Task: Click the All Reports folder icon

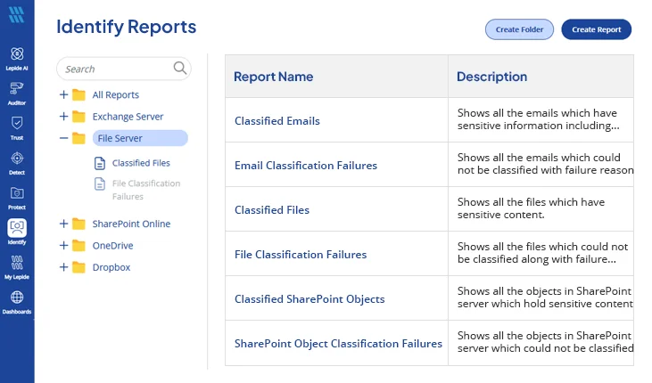Action: (78, 95)
